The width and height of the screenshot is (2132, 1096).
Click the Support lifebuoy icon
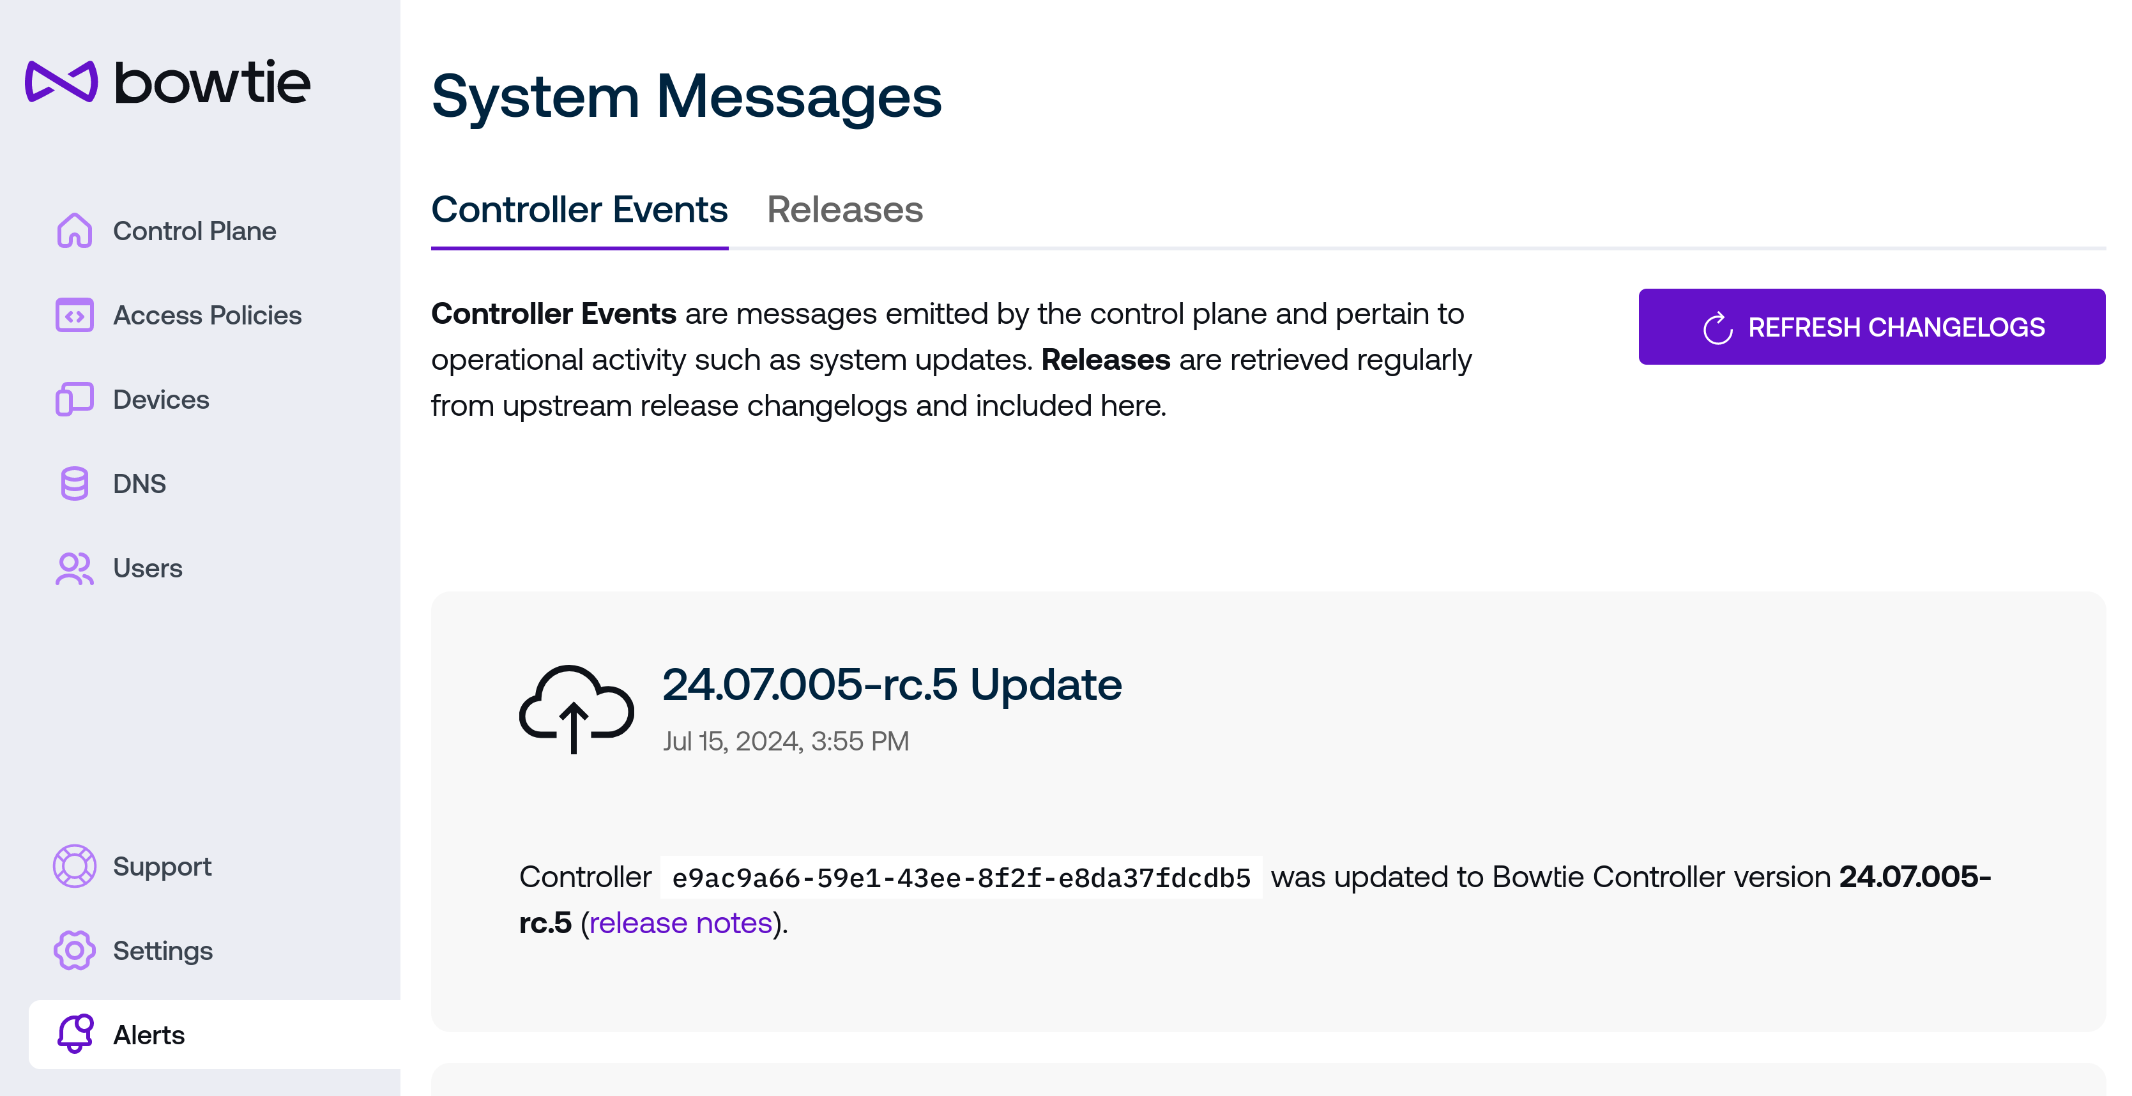coord(75,866)
